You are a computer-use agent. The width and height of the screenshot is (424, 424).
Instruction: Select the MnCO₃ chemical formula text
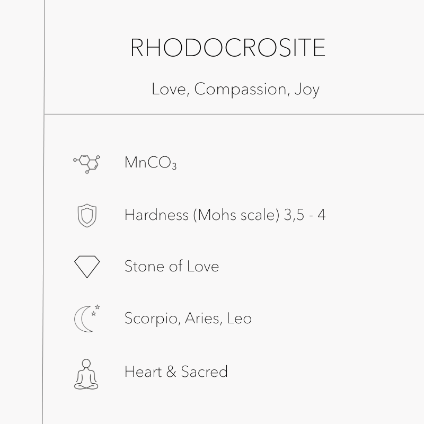pyautogui.click(x=150, y=163)
